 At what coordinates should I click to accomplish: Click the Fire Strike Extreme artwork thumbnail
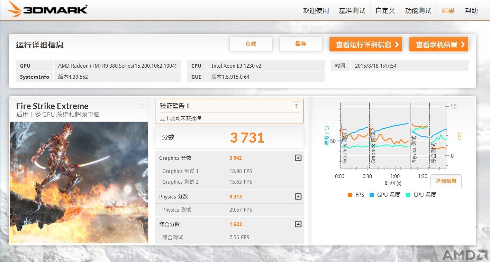click(79, 183)
